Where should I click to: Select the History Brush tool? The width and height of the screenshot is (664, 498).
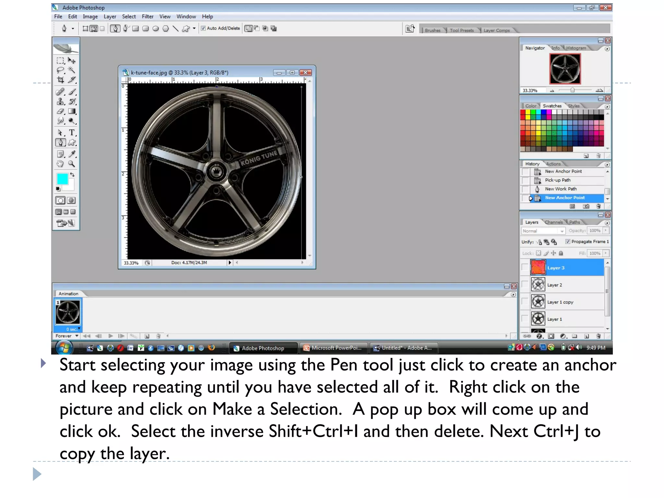point(72,101)
